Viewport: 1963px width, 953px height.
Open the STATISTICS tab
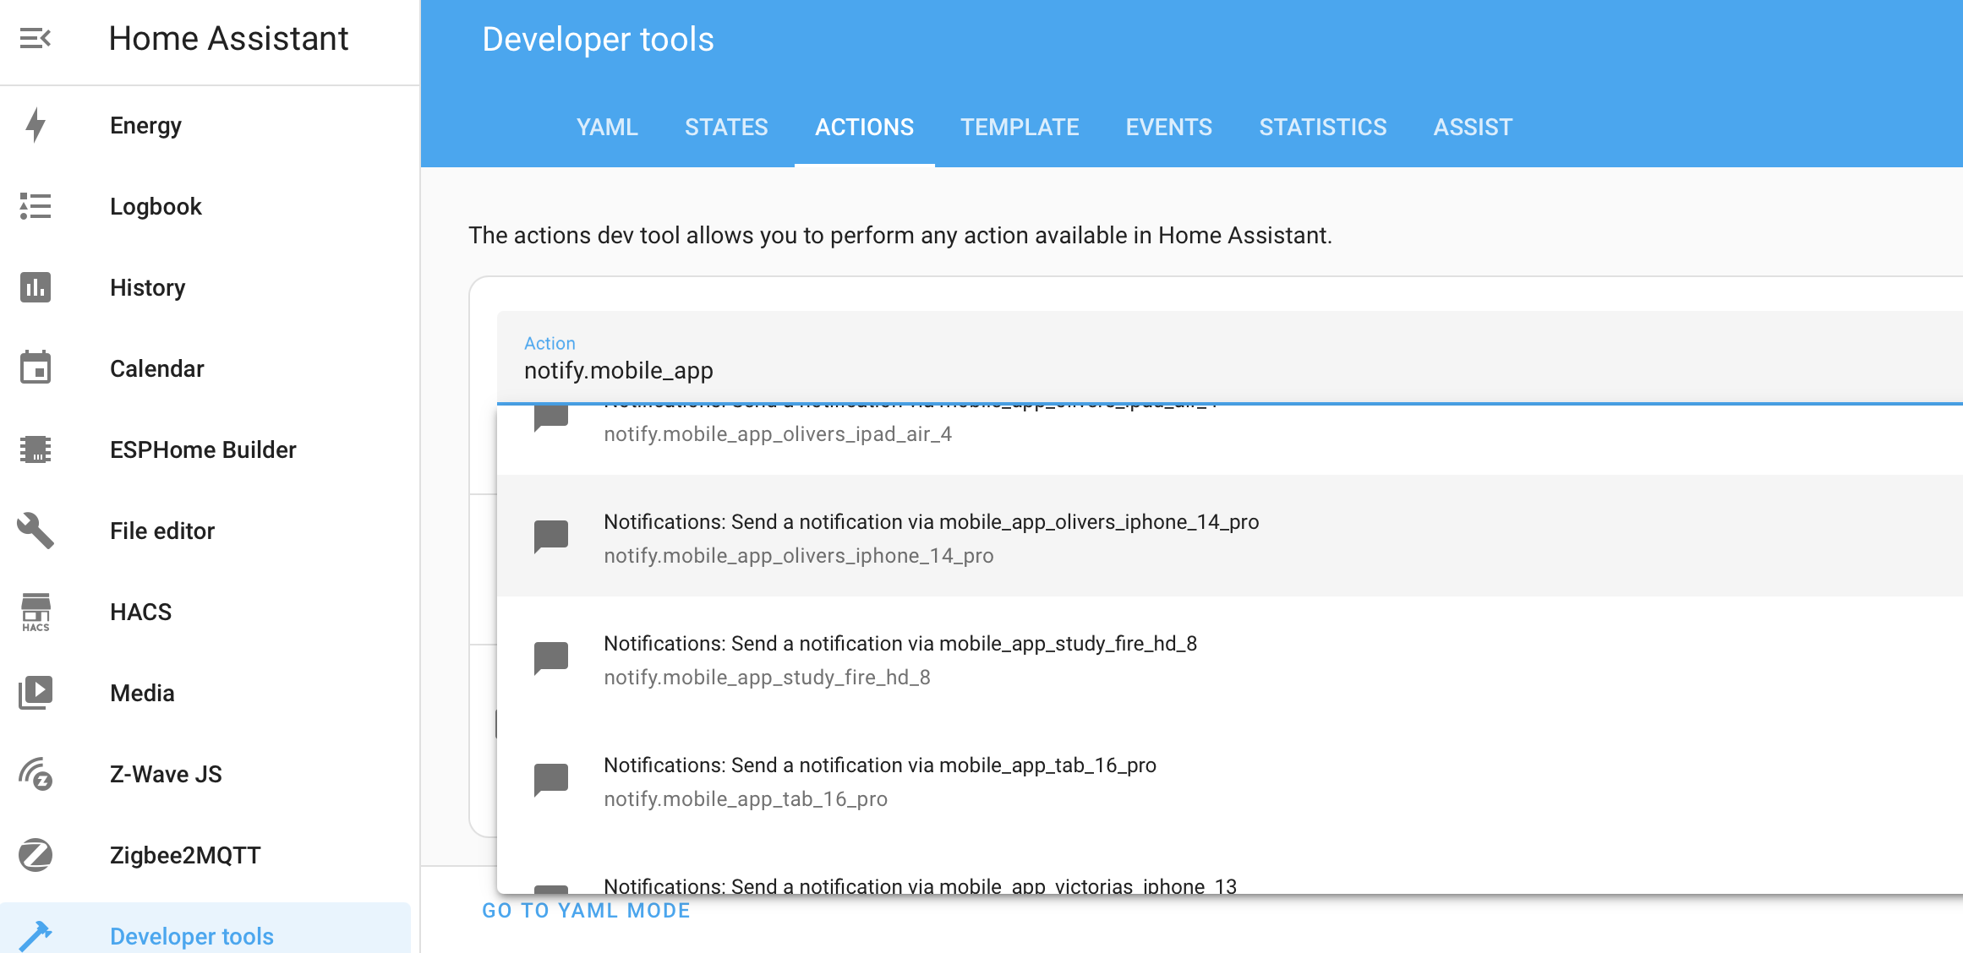tap(1322, 127)
